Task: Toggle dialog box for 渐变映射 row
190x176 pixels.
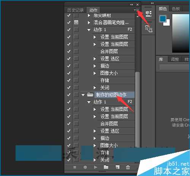Action: tap(76, 16)
